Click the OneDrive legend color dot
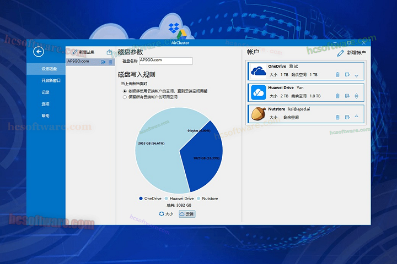Image resolution: width=397 pixels, height=264 pixels. (x=141, y=199)
